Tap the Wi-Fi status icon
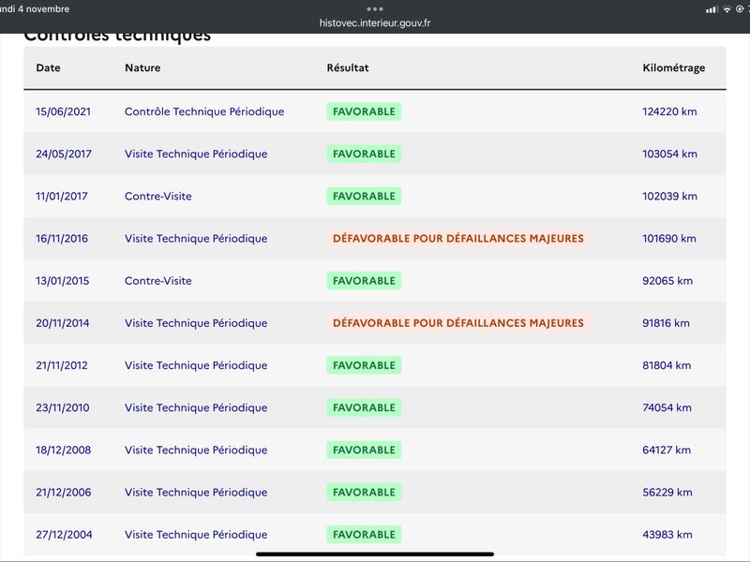The height and width of the screenshot is (562, 750). point(727,9)
